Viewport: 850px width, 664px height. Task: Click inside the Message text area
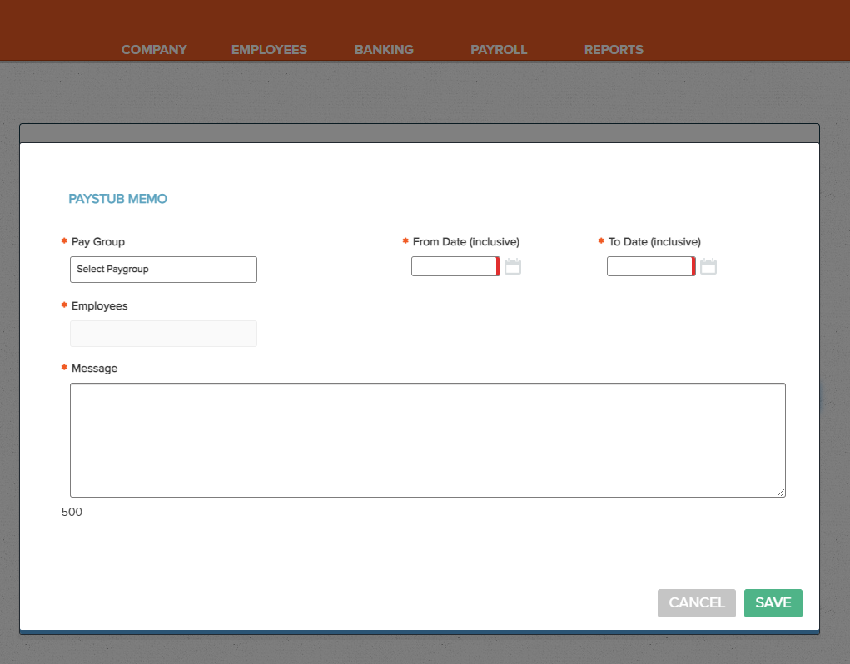click(427, 440)
